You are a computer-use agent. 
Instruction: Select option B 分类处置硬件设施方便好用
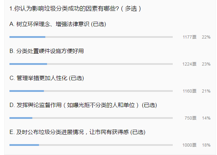(x=46, y=51)
